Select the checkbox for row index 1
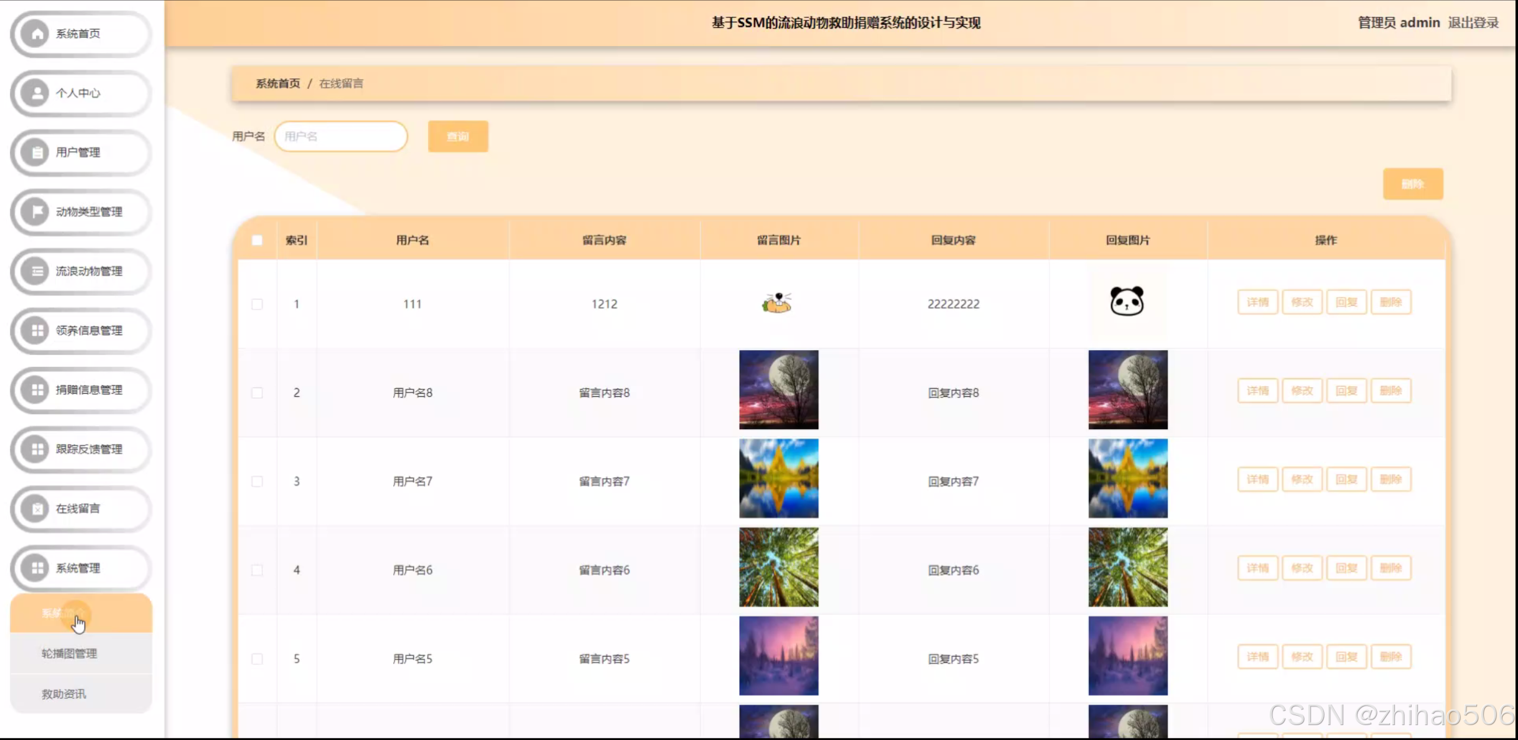Image resolution: width=1518 pixels, height=740 pixels. (257, 304)
